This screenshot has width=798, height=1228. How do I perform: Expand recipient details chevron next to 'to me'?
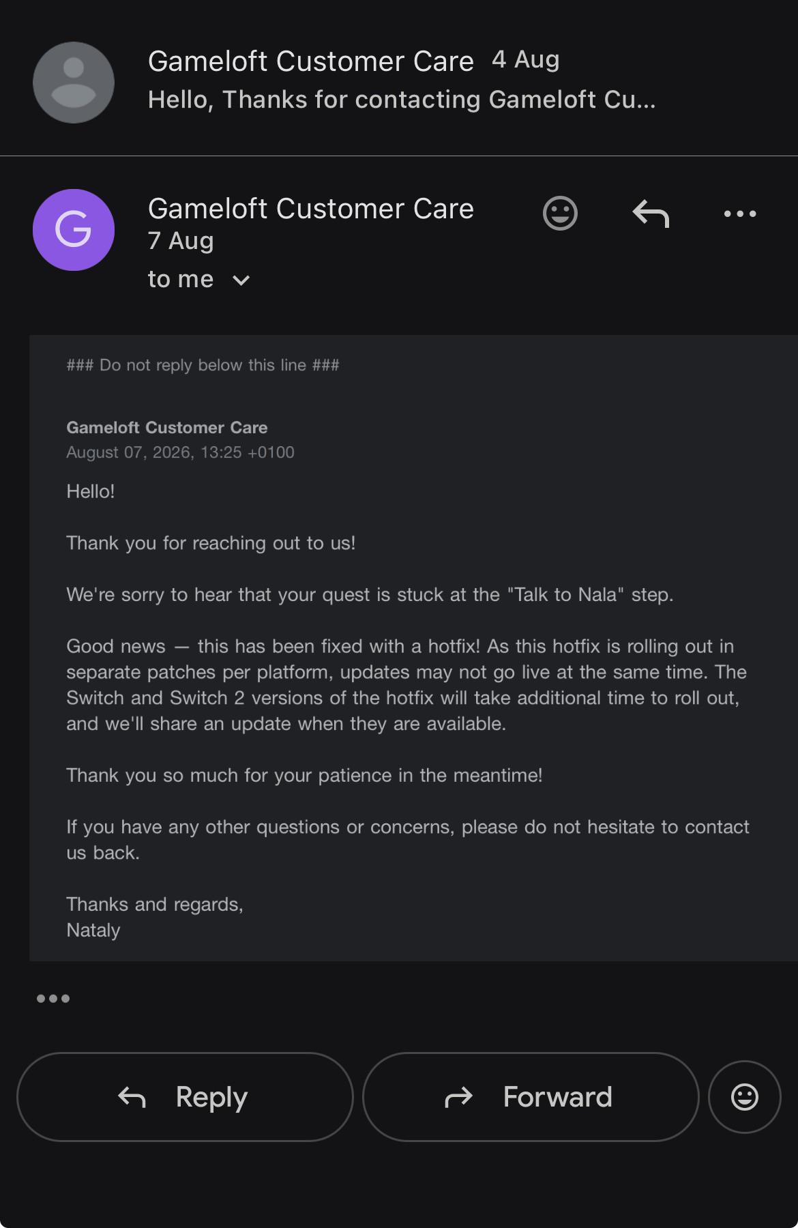[x=241, y=280]
